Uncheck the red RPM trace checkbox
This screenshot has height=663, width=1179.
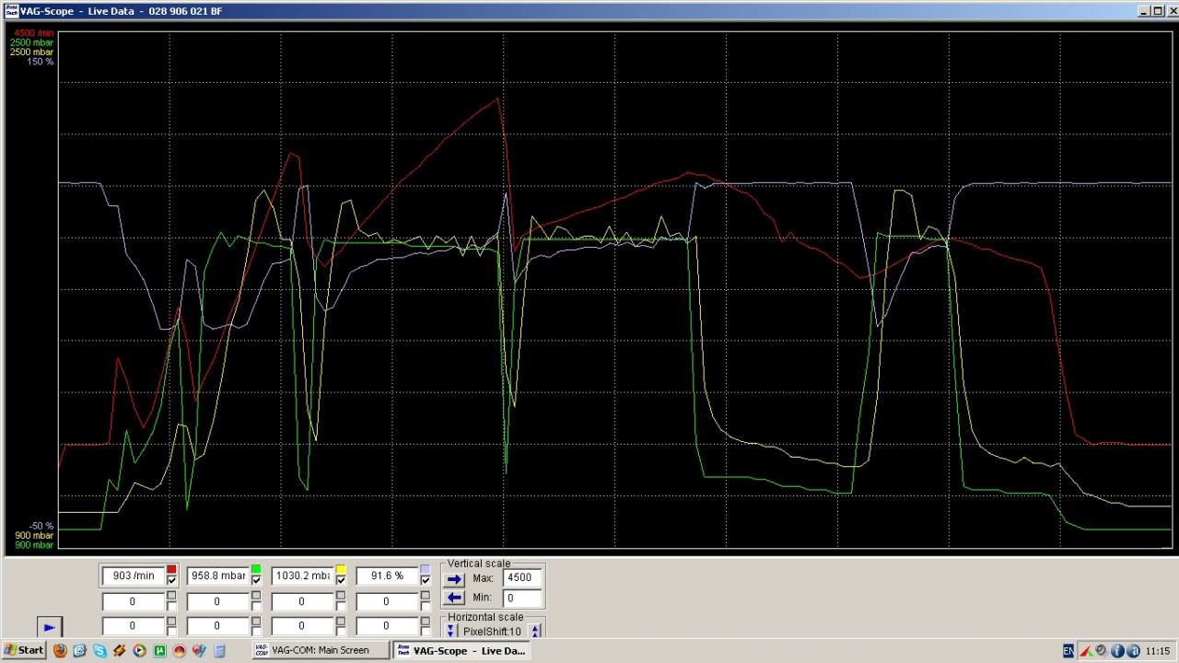(x=171, y=580)
